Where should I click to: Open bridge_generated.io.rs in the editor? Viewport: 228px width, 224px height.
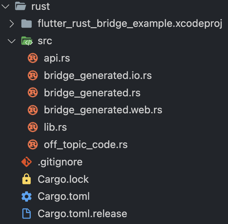pos(98,76)
